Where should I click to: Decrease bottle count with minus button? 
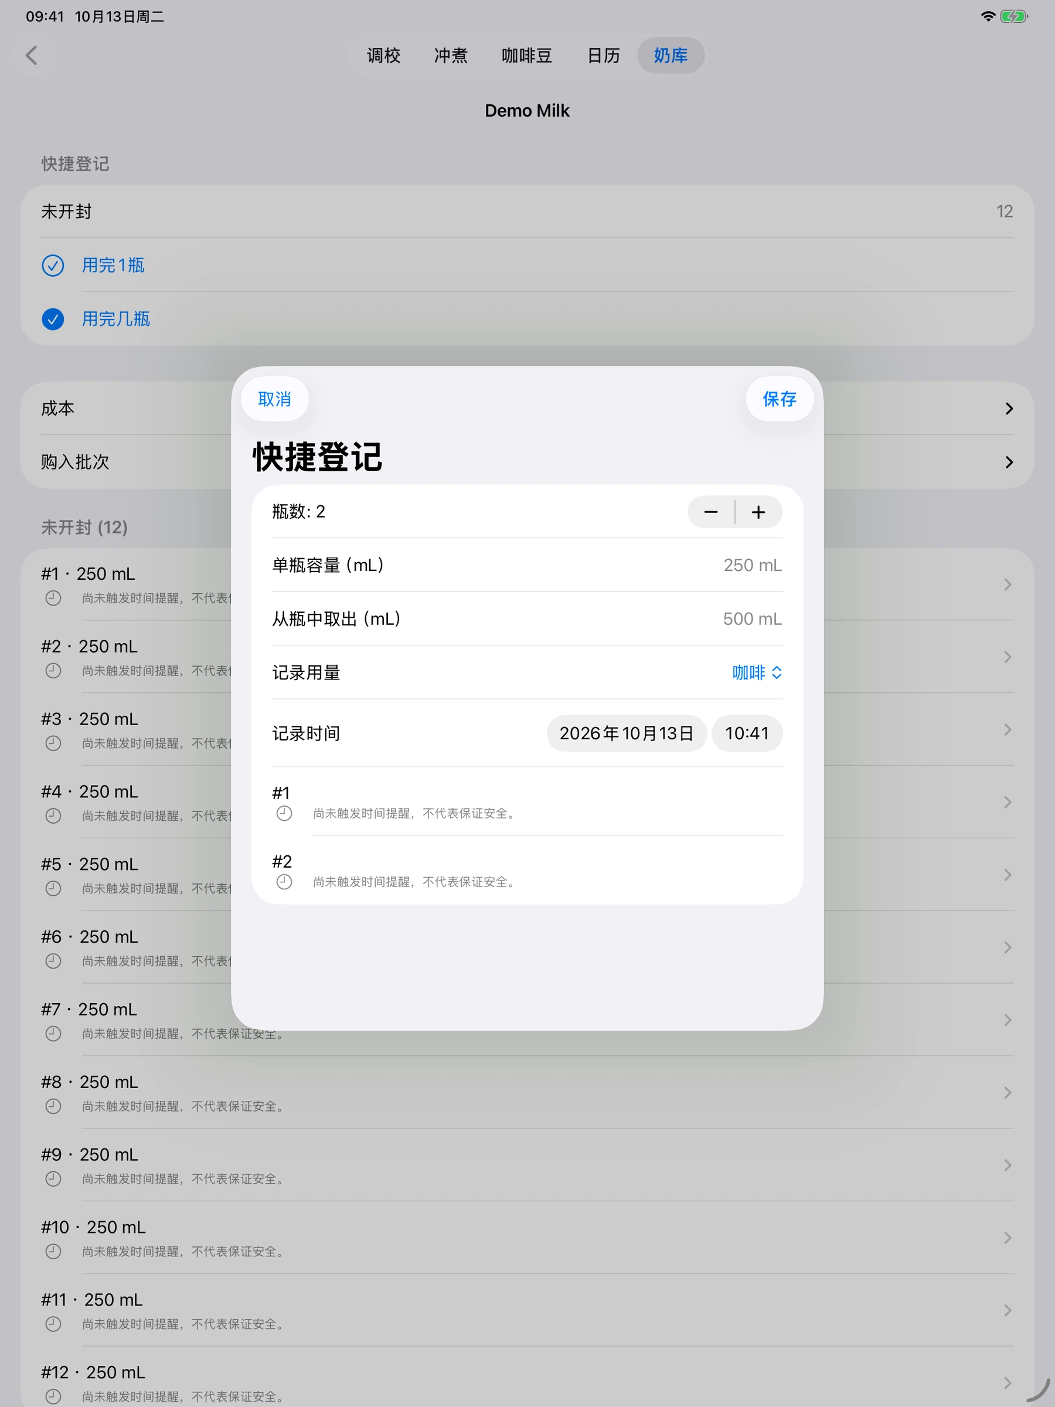711,512
